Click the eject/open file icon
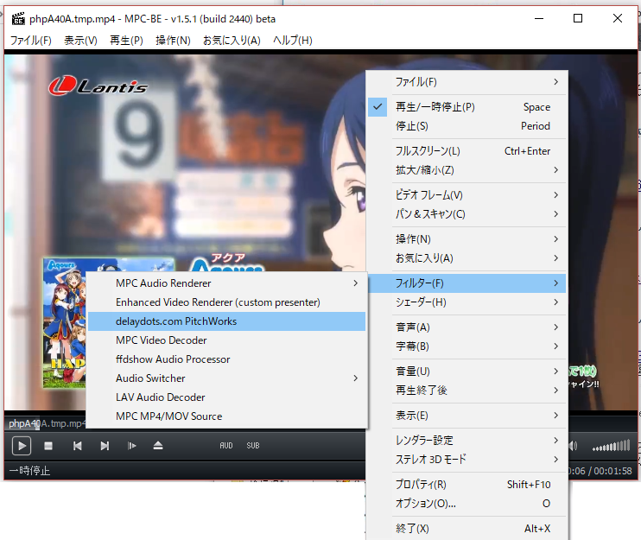Image resolution: width=641 pixels, height=540 pixels. [x=158, y=446]
